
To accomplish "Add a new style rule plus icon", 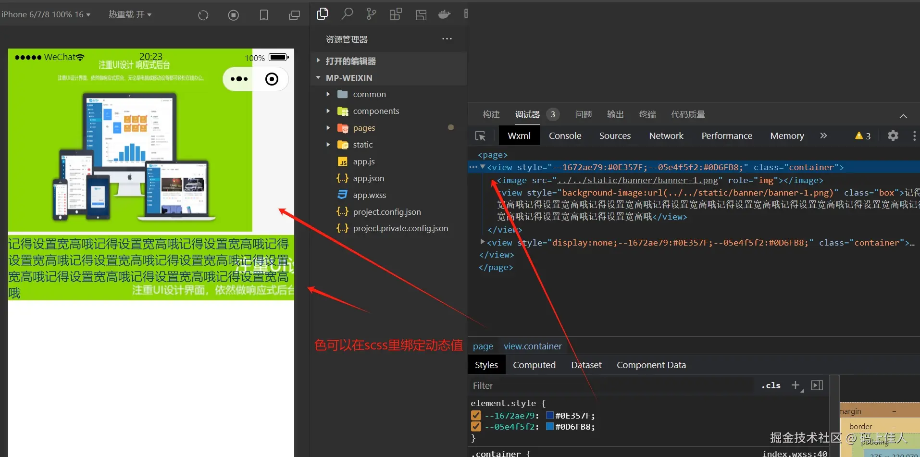I will click(x=796, y=385).
